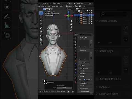The image size is (132, 99).
Task: Select the Scene Collection row
Action: (x=84, y=9)
